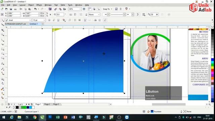Image resolution: width=215 pixels, height=121 pixels.
Task: Click the Paste clipboard icon
Action: click(x=30, y=9)
